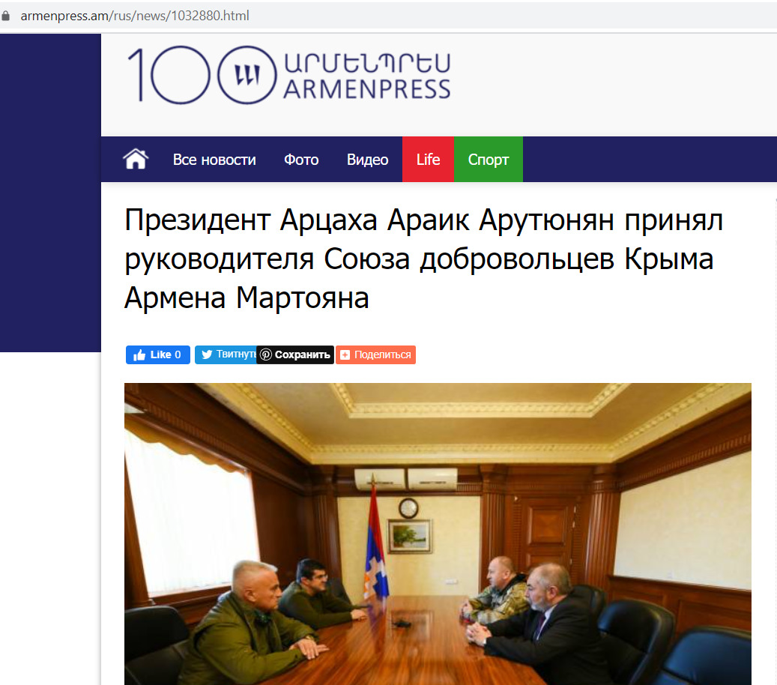Switch to the red Life tab
This screenshot has height=685, width=777.
[428, 159]
